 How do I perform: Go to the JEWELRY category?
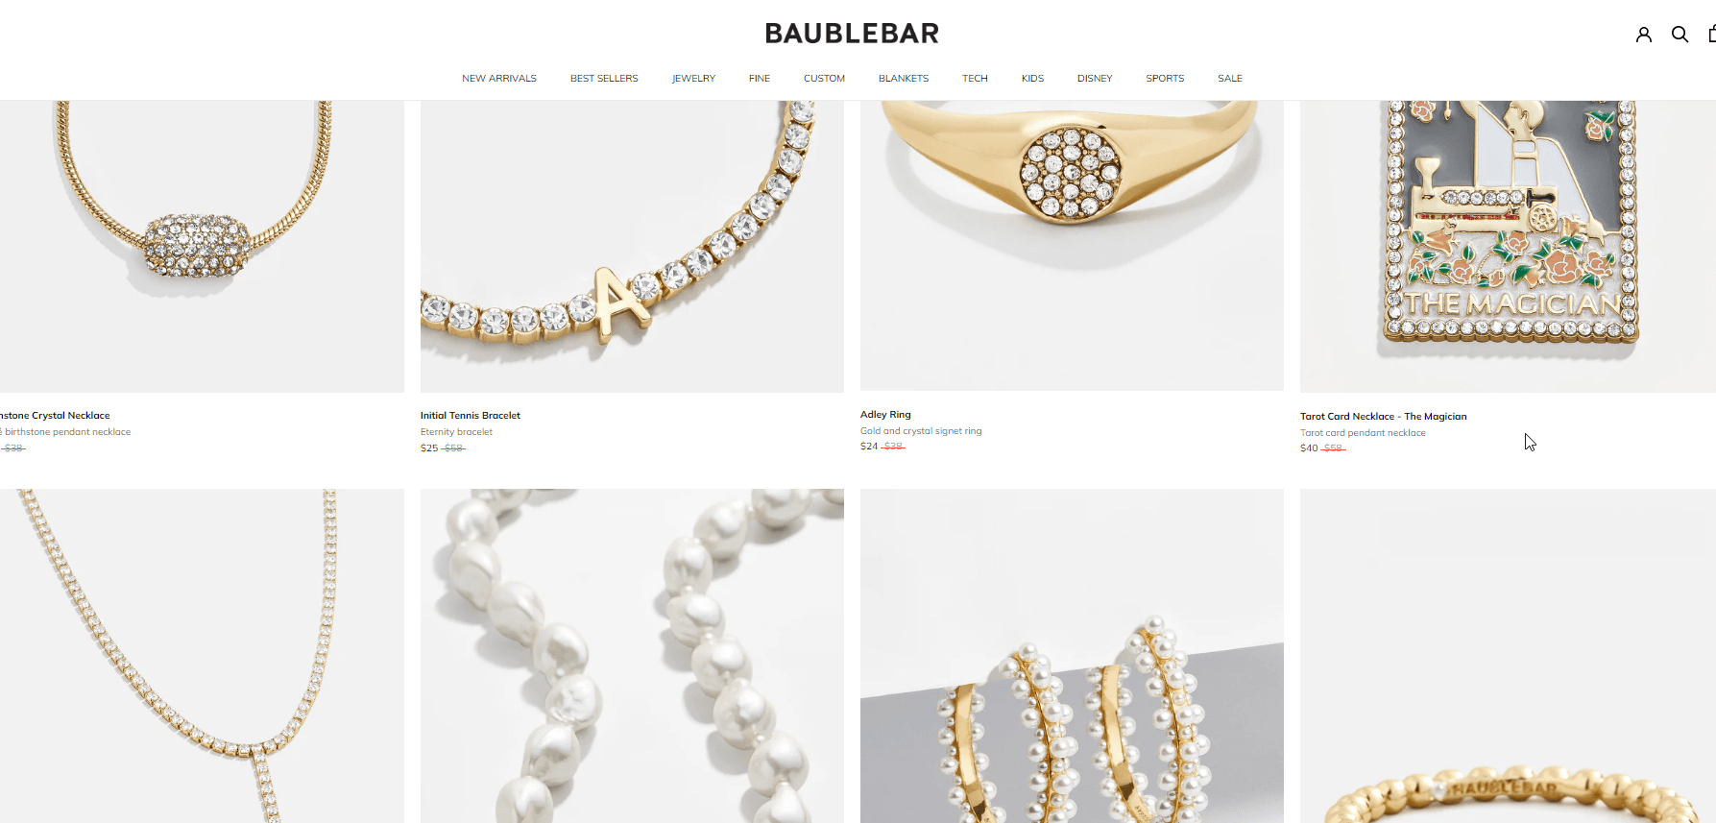click(x=693, y=79)
